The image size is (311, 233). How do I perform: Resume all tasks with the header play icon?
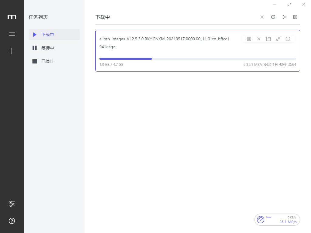click(x=284, y=17)
